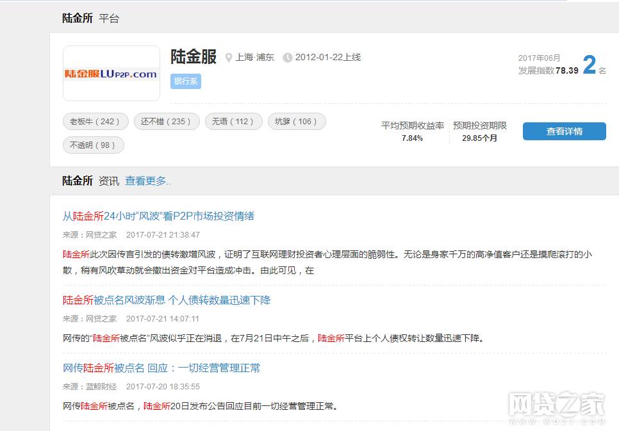Click the summary beginning 陆金所此次因传言引发的债转激增风波
The width and height of the screenshot is (619, 431).
pyautogui.click(x=327, y=263)
